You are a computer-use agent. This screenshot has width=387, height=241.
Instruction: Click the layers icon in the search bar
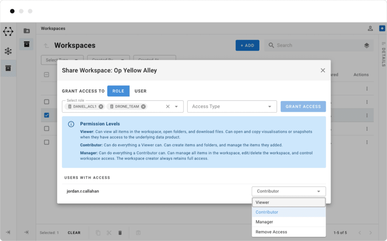(x=367, y=45)
